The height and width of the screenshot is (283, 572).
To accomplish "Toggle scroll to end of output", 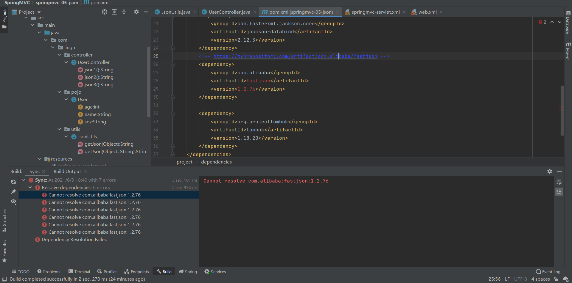I will (559, 192).
